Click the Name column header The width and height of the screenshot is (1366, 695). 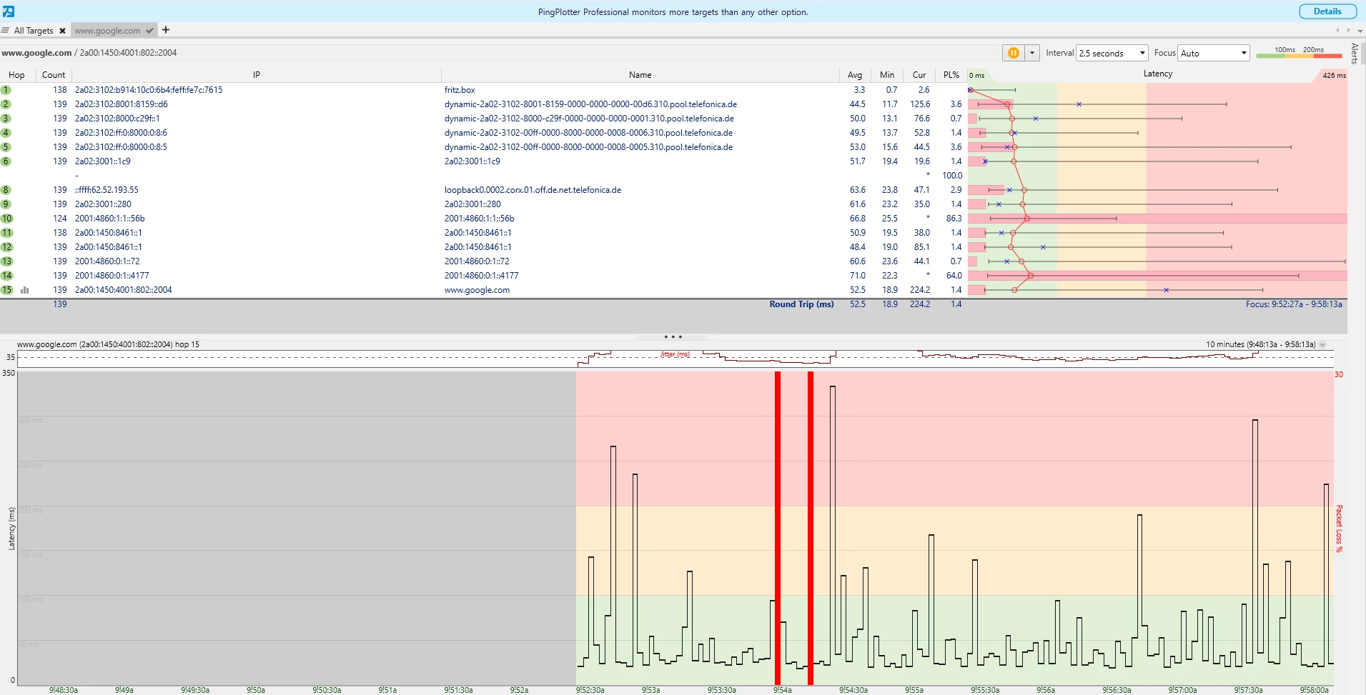[x=640, y=75]
